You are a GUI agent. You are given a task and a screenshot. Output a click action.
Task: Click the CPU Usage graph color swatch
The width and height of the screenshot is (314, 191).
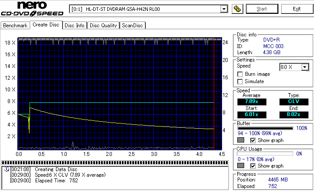pos(241,166)
